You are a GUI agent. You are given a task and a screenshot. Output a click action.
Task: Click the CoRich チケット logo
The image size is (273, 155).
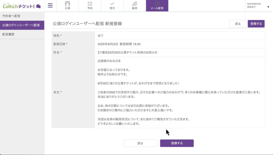pos(22,6)
